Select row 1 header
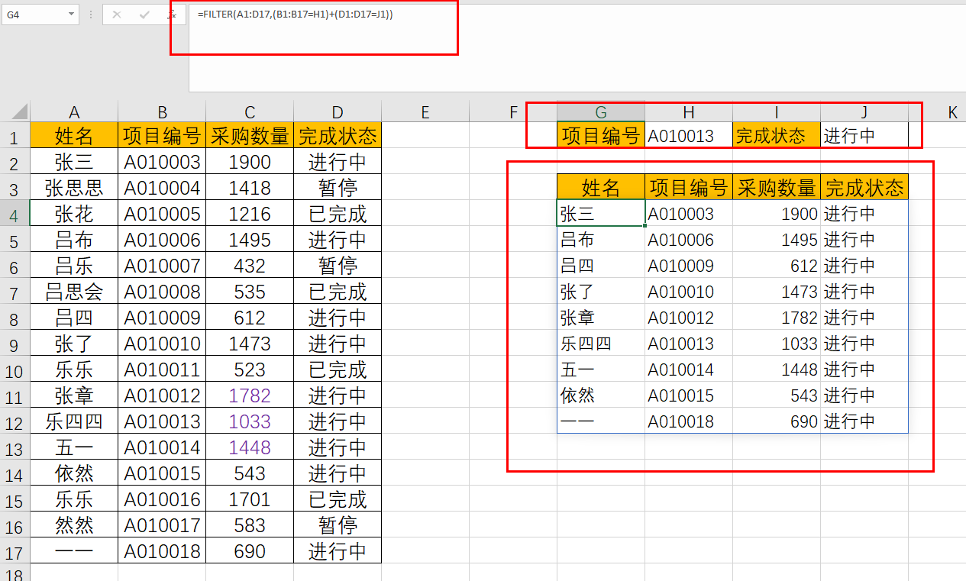This screenshot has width=966, height=581. click(x=15, y=136)
